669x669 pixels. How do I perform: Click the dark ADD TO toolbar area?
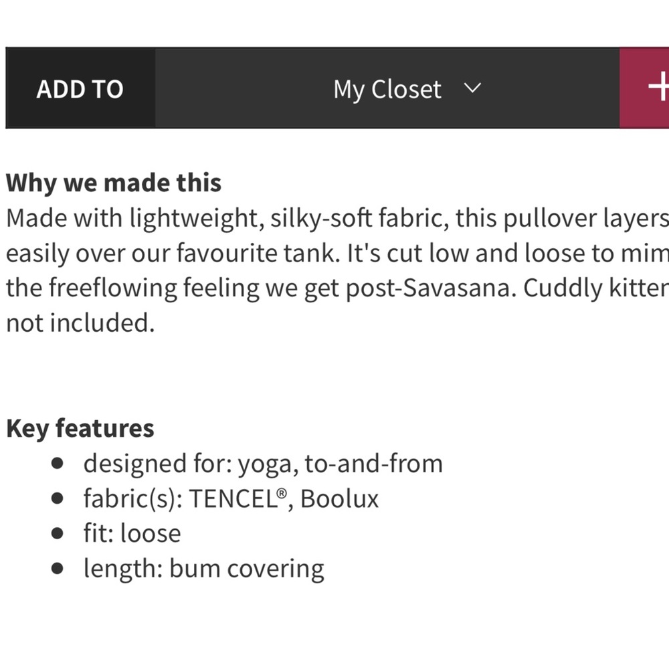coord(80,88)
